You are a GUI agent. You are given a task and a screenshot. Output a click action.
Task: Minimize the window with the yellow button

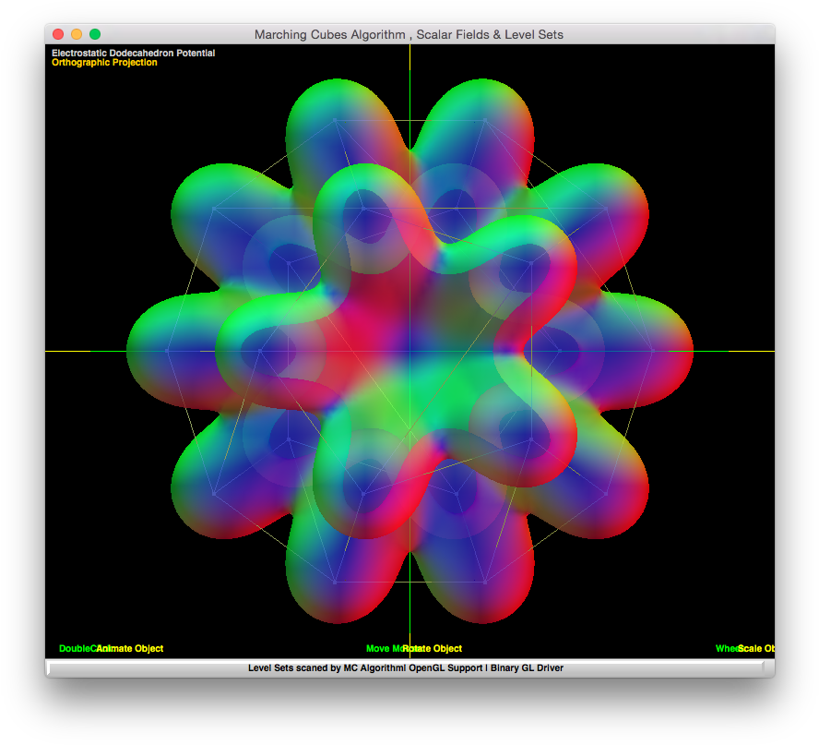(x=77, y=34)
